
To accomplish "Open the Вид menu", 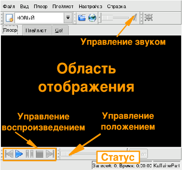I will point(25,7).
